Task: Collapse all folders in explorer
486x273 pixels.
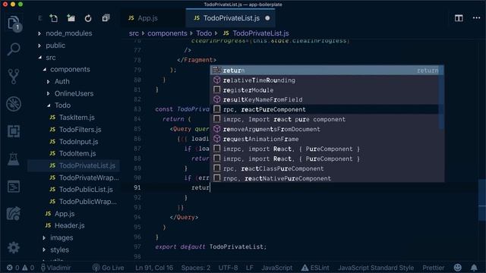Action: coord(106,18)
